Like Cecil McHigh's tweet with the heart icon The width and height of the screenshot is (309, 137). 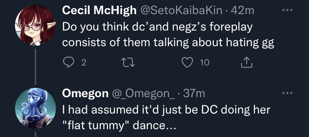(187, 63)
